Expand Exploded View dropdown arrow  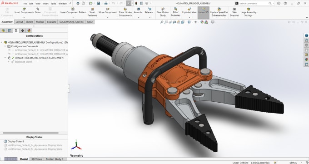click(x=189, y=18)
